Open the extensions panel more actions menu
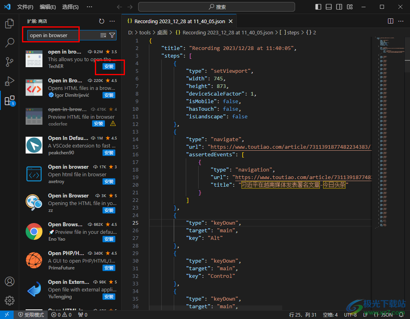The image size is (410, 319). [x=112, y=21]
